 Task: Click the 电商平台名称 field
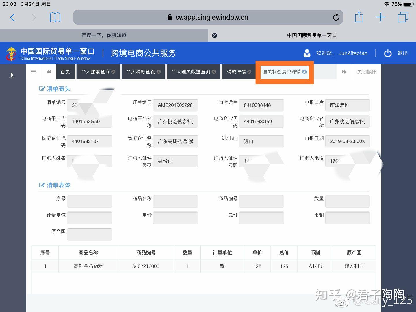[175, 122]
